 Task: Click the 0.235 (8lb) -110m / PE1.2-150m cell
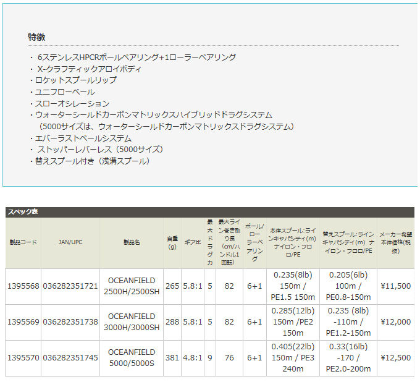tap(348, 322)
